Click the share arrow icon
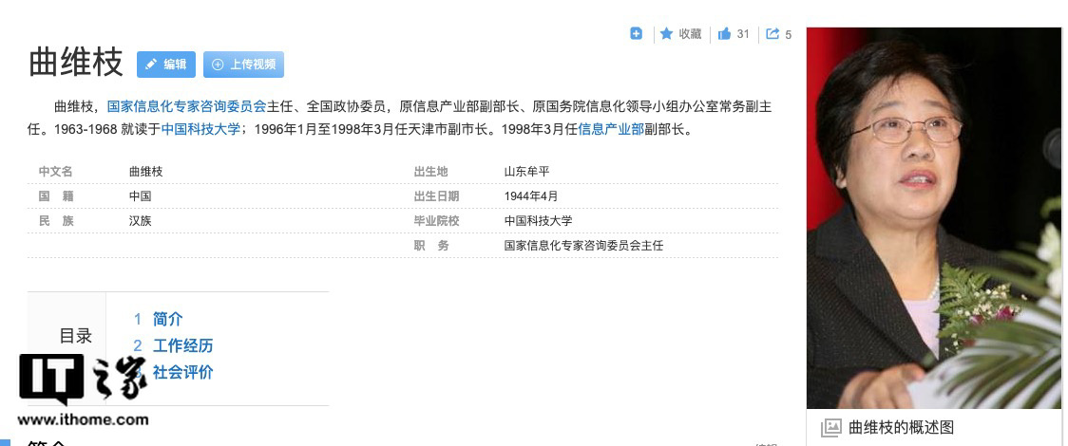Viewport: 1068px width, 446px height. 772,33
